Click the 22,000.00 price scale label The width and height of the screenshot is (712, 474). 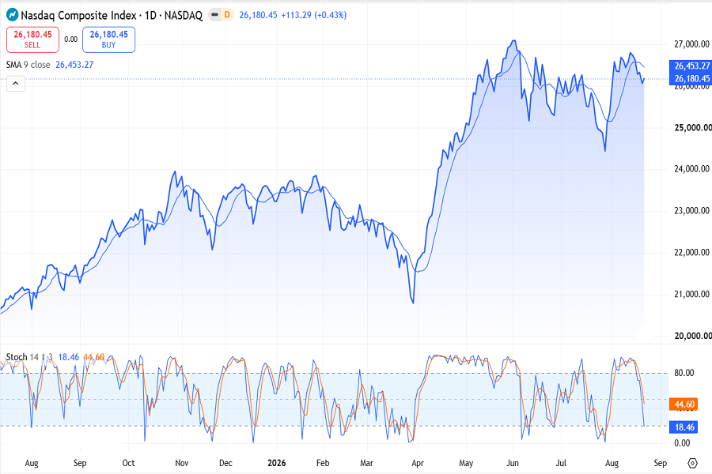click(x=691, y=253)
